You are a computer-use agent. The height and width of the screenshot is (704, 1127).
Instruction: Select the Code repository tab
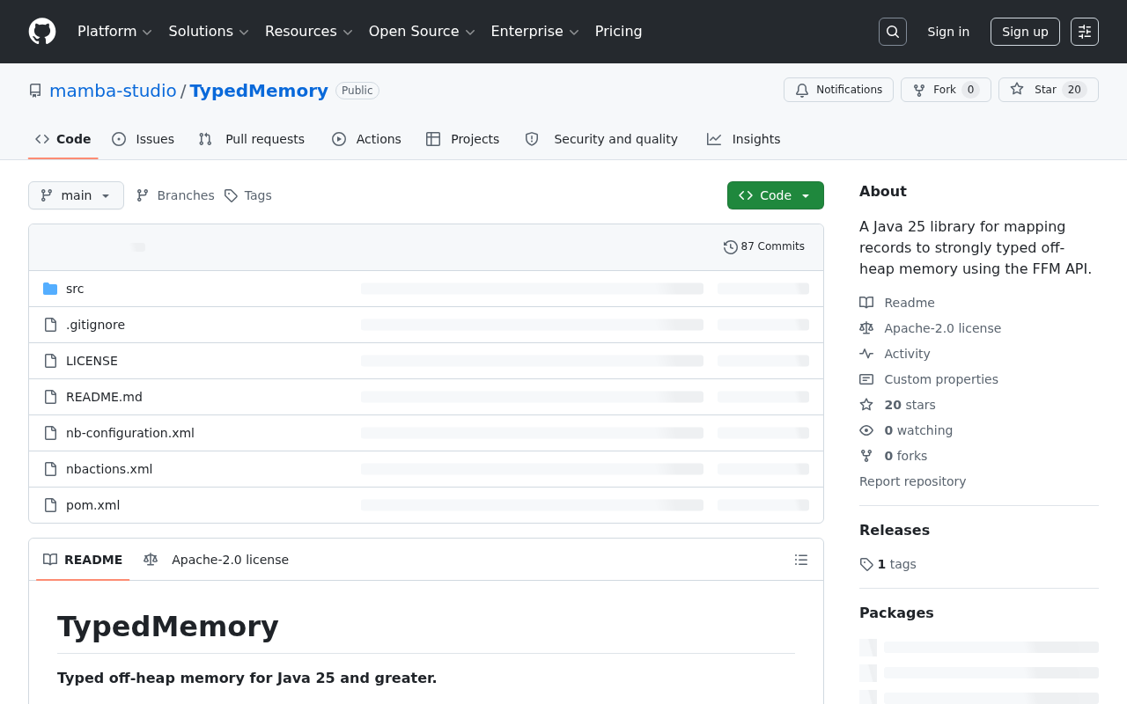pyautogui.click(x=63, y=139)
